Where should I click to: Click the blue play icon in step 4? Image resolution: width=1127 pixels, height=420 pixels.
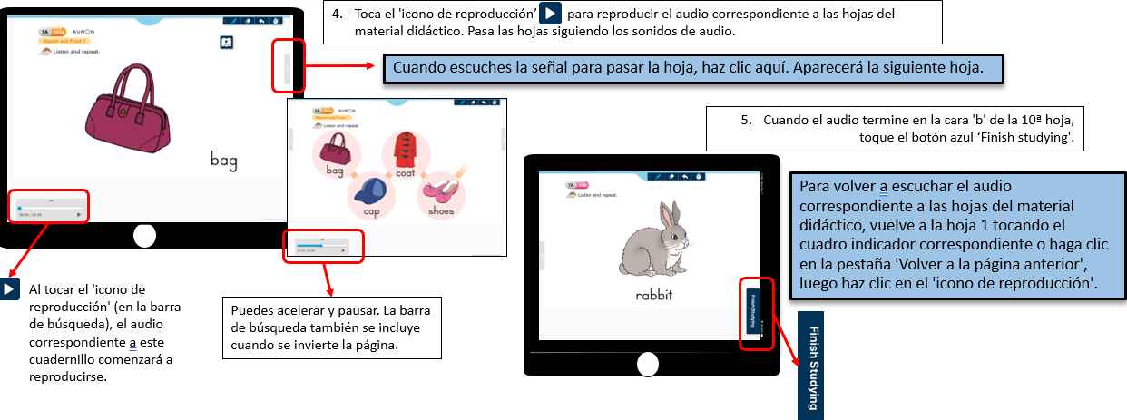pos(550,15)
